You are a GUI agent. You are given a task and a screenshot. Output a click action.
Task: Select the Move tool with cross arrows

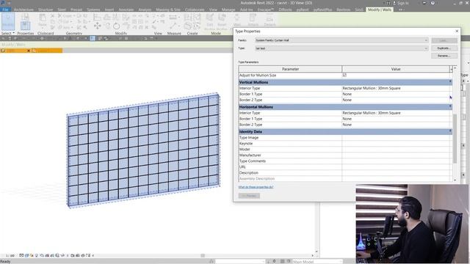click(98, 26)
